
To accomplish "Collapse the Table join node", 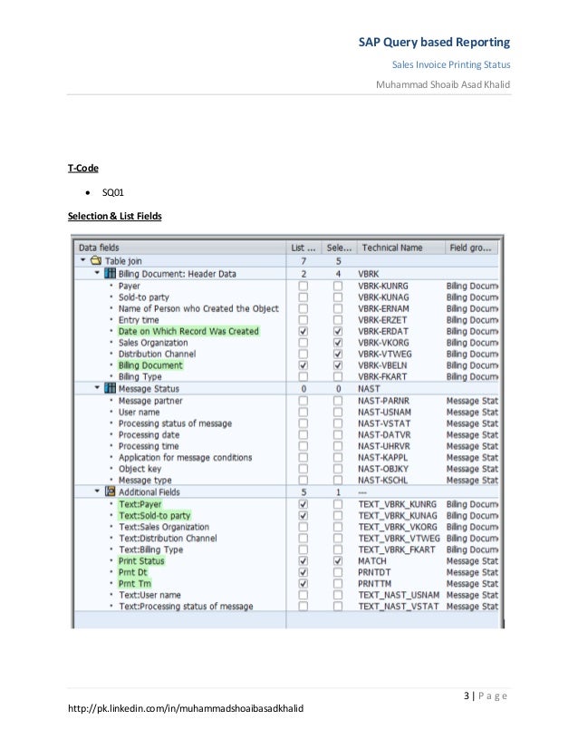I will (83, 260).
